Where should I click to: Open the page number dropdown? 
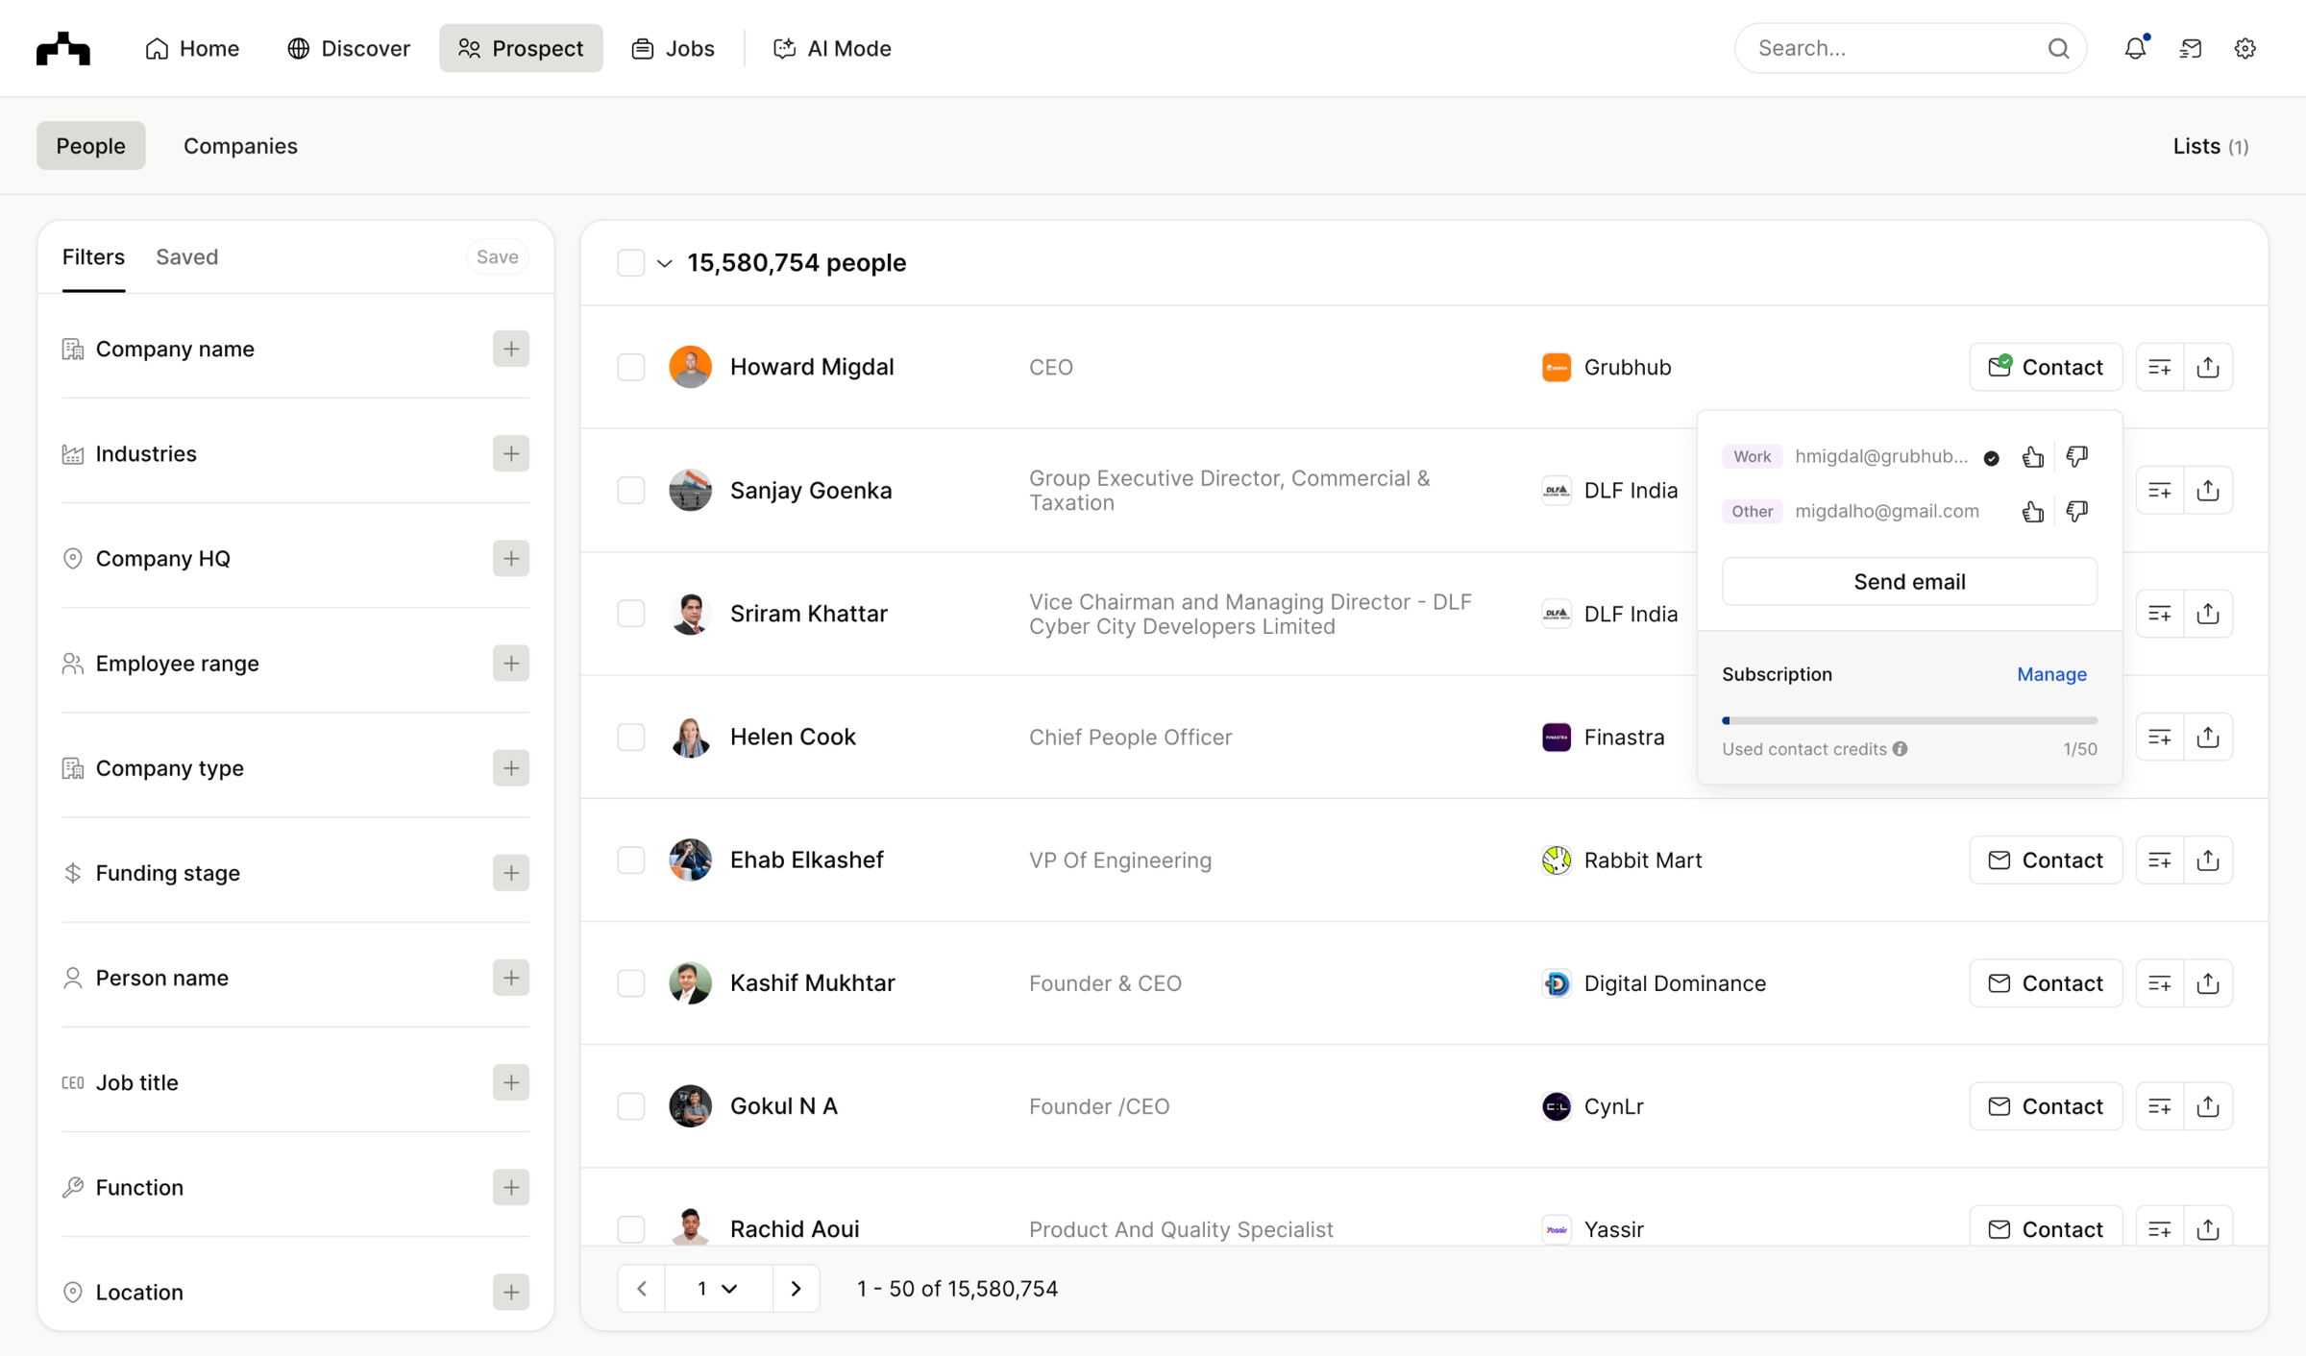[718, 1289]
